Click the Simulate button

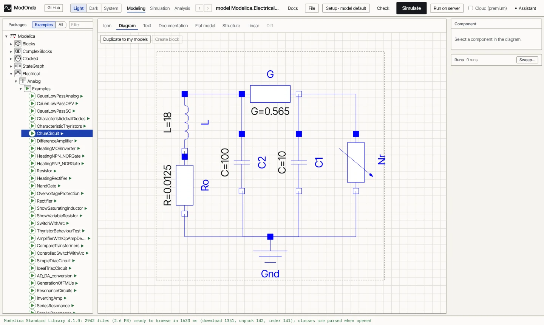[x=411, y=8]
